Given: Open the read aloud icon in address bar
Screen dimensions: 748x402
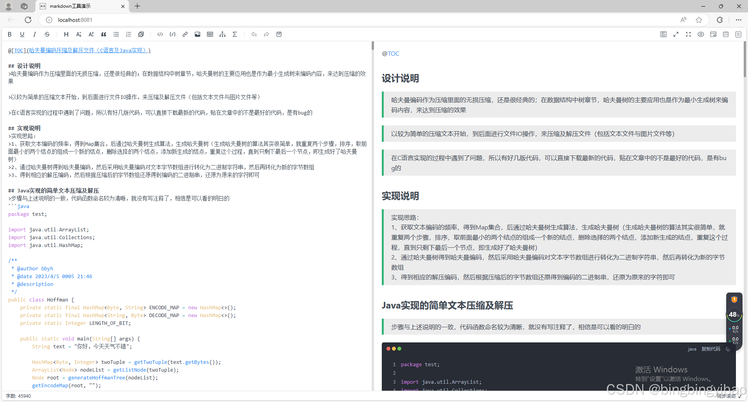Looking at the screenshot, I should [683, 20].
